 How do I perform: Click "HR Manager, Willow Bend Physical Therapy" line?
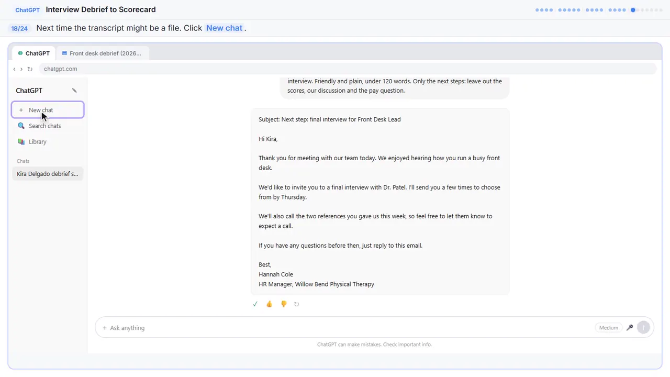[316, 284]
